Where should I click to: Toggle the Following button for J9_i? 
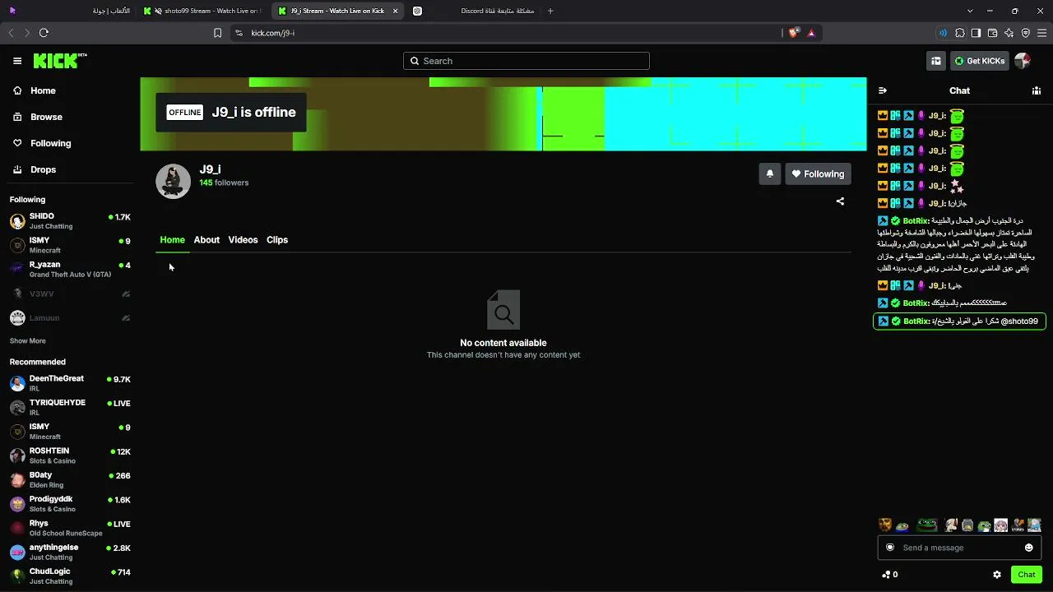tap(819, 173)
